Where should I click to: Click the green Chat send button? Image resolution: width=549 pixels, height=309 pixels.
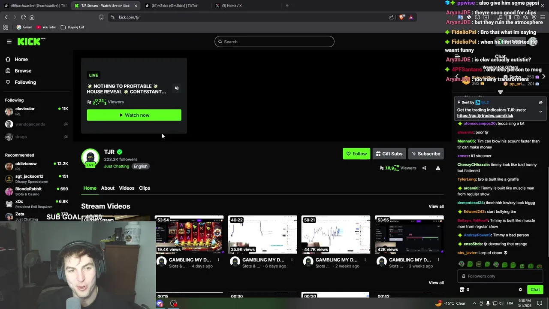535,290
